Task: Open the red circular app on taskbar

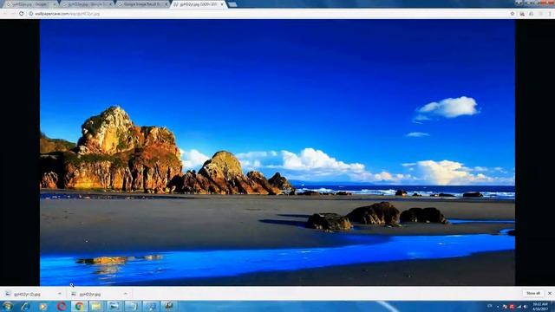Action: 62,306
